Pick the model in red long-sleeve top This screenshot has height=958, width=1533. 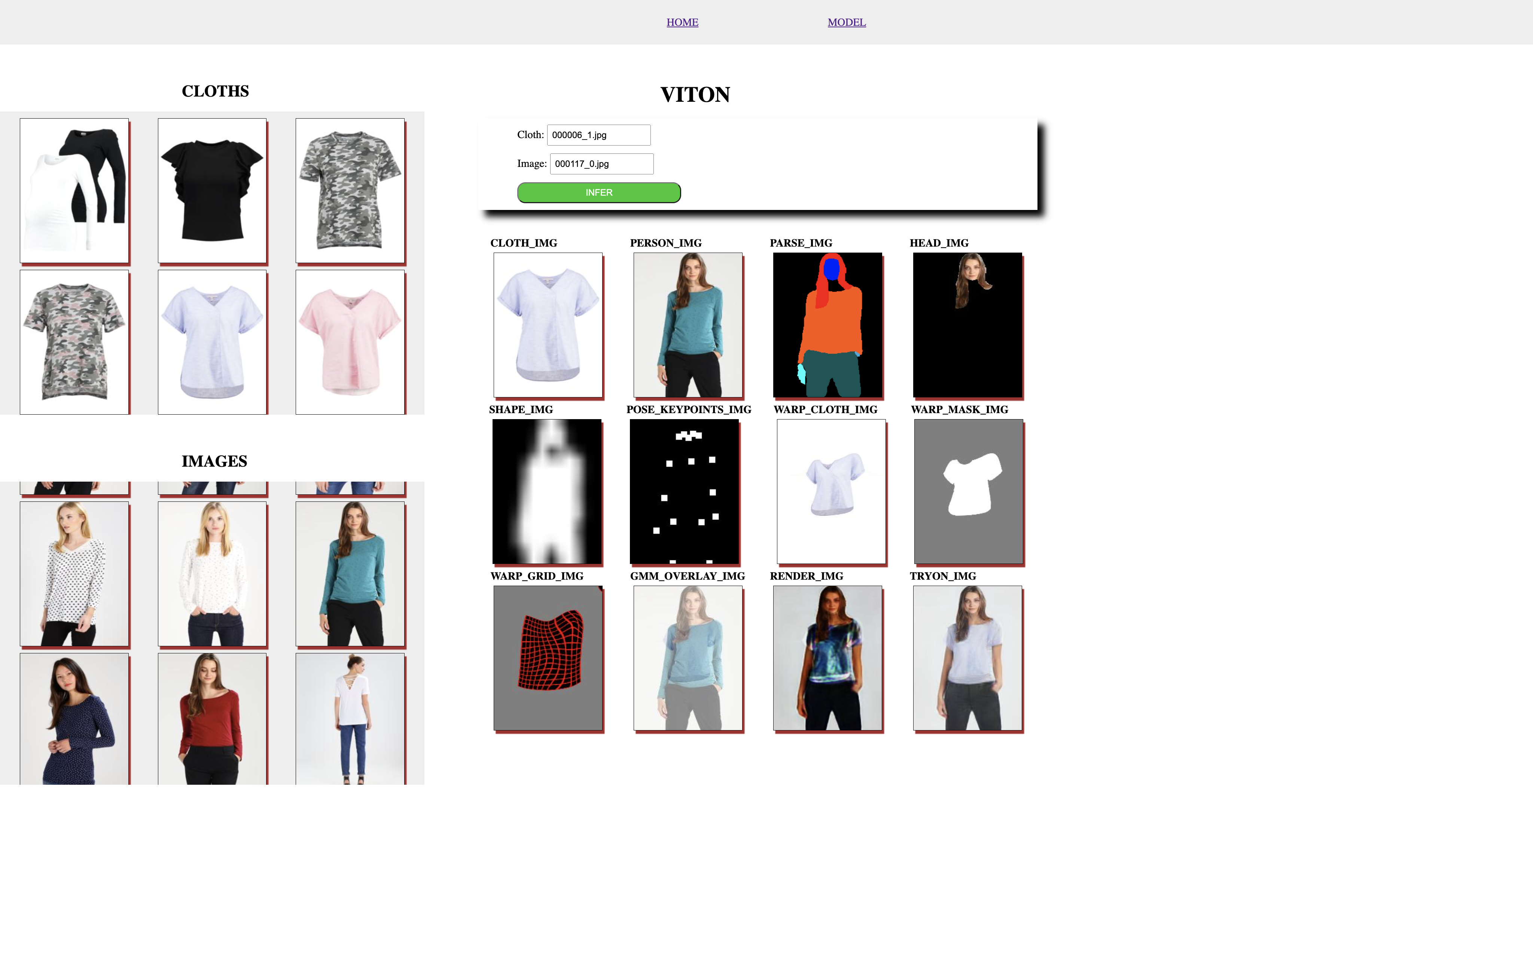click(x=212, y=719)
